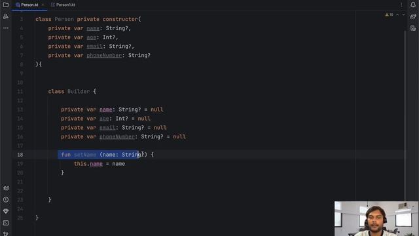The image size is (419, 236).
Task: Switch to the Person1.kt tab
Action: coord(63,5)
